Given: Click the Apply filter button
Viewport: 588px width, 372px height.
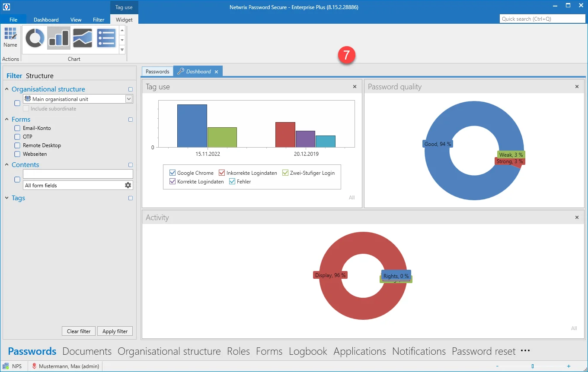Looking at the screenshot, I should tap(115, 331).
